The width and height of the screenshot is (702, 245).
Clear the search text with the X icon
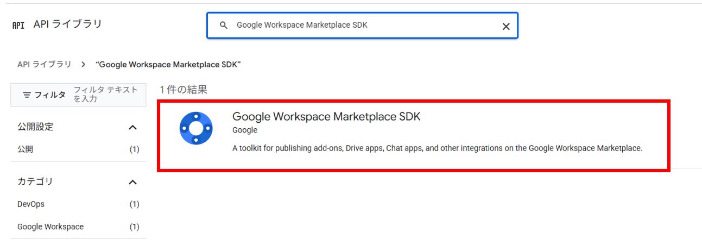[505, 26]
